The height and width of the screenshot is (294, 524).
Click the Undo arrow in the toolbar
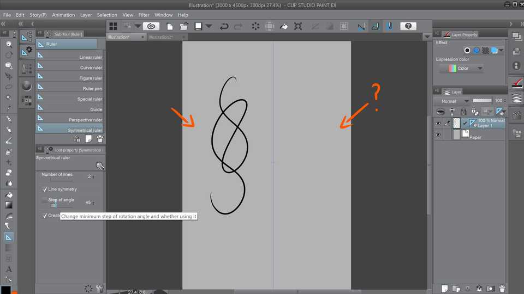coord(224,26)
